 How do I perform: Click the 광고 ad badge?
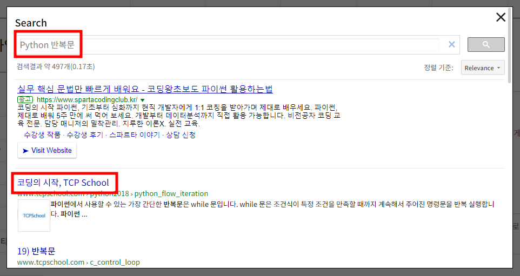click(25, 99)
